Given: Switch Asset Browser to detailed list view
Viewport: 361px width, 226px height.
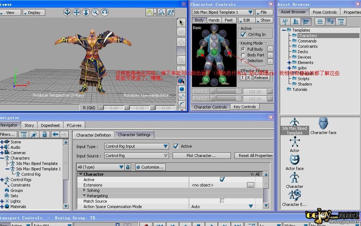Looking at the screenshot, I should point(341,22).
